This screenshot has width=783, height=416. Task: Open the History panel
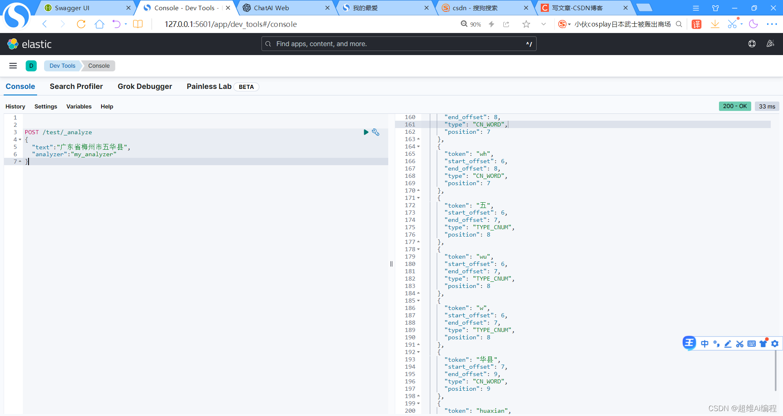15,106
